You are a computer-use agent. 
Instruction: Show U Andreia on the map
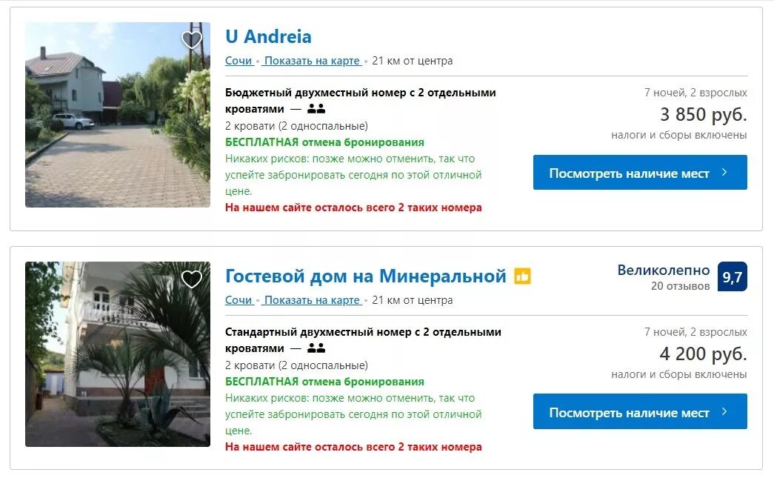[312, 61]
